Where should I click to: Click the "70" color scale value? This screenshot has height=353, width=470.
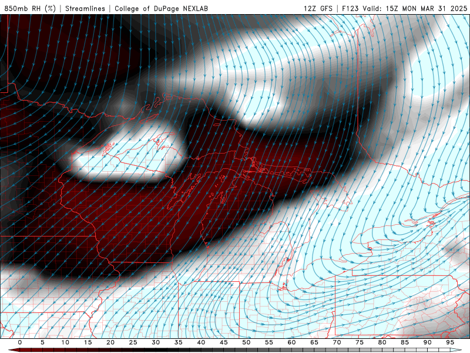pyautogui.click(x=337, y=342)
